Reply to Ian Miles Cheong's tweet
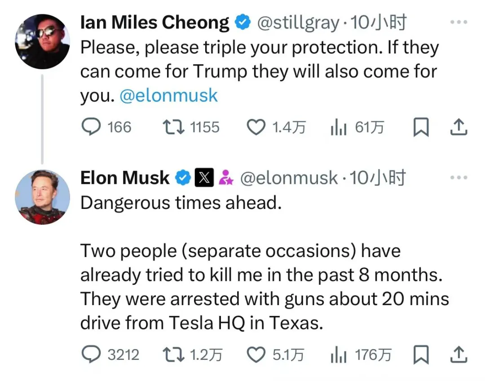 click(x=92, y=127)
